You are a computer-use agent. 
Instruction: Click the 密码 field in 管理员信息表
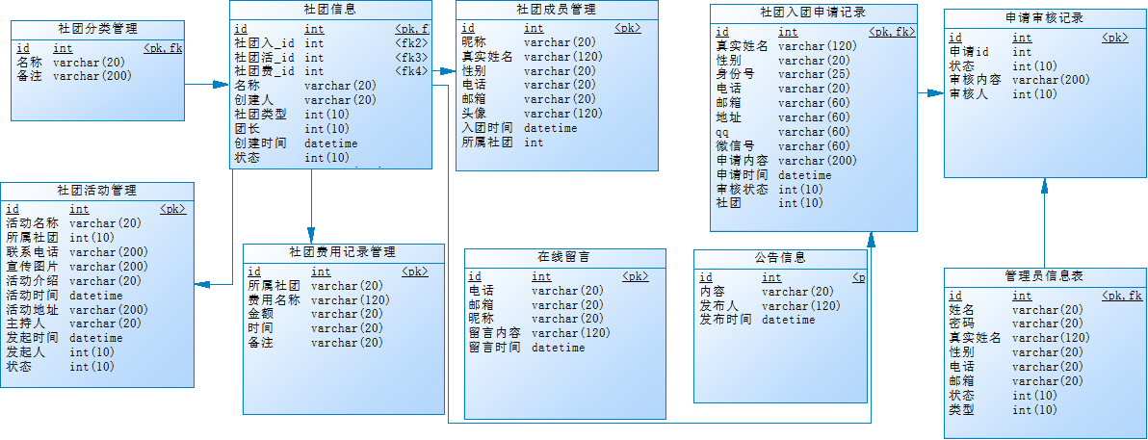tap(961, 324)
